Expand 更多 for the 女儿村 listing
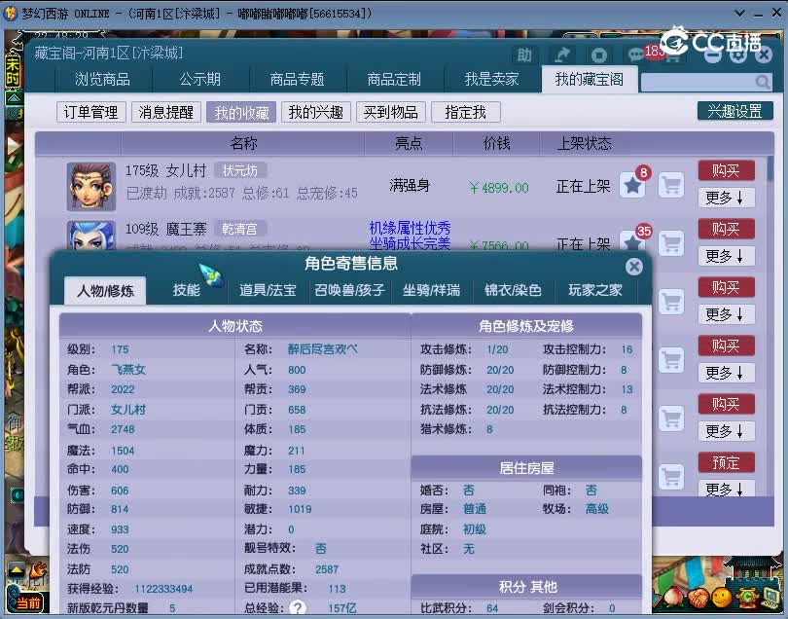This screenshot has width=788, height=619. [x=726, y=198]
